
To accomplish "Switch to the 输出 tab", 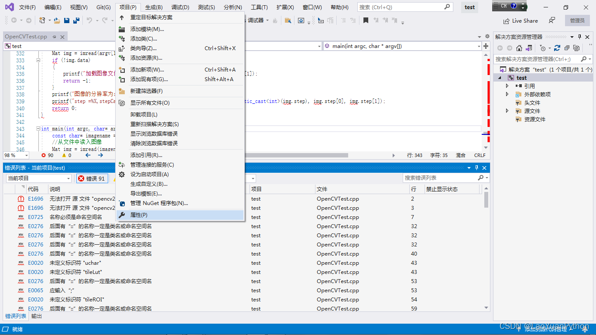I will click(x=37, y=316).
